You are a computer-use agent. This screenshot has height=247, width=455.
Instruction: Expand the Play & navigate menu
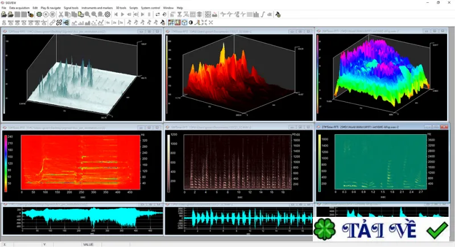[51, 8]
